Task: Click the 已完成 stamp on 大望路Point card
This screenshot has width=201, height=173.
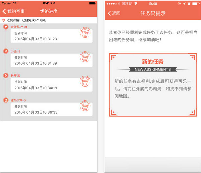Action: 85,33
